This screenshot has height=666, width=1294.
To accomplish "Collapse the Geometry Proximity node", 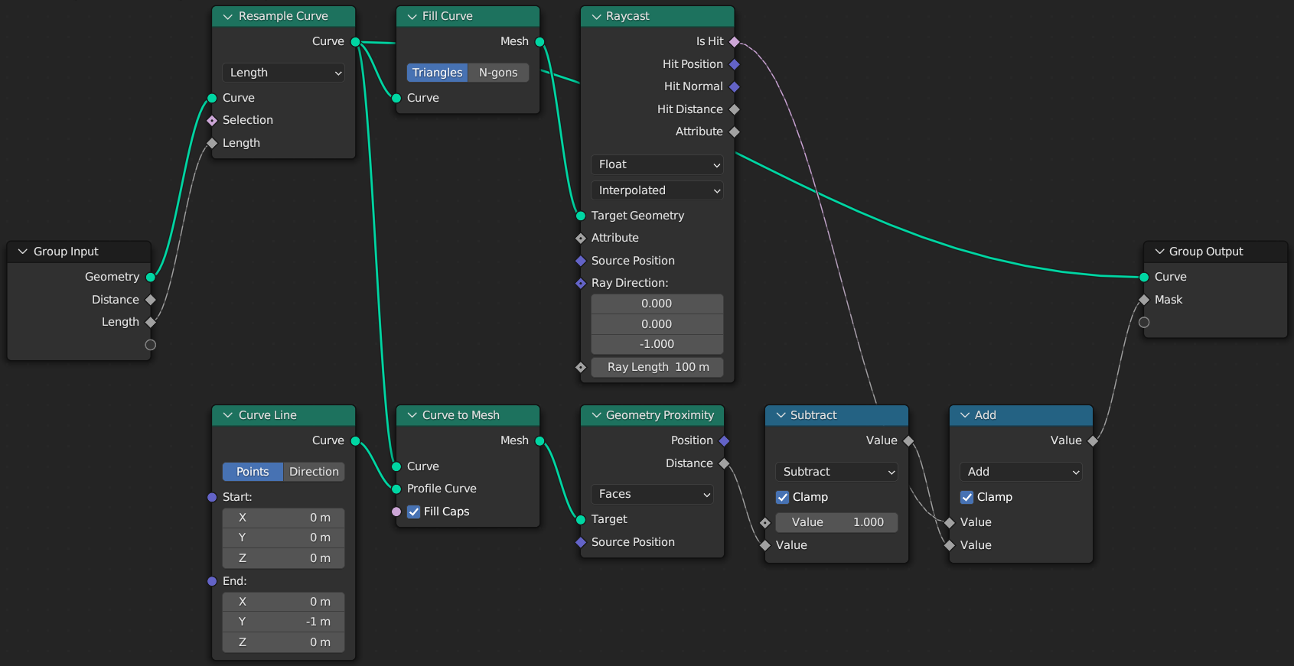I will pyautogui.click(x=596, y=415).
